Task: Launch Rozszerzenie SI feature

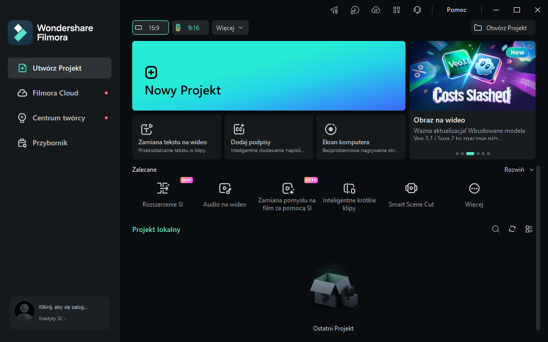Action: pos(163,195)
